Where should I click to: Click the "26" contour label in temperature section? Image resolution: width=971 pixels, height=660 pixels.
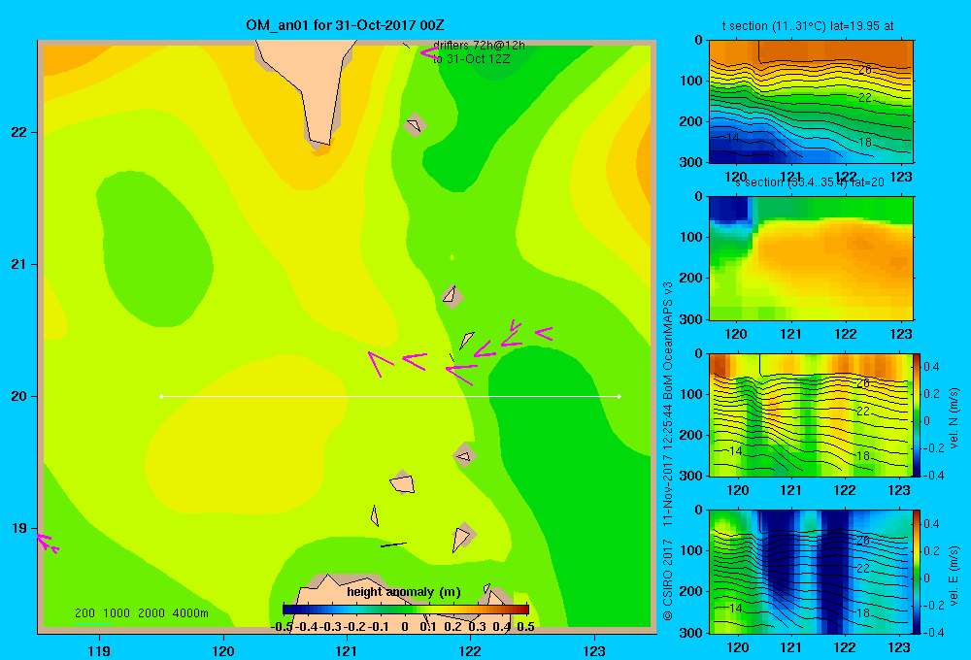click(864, 70)
